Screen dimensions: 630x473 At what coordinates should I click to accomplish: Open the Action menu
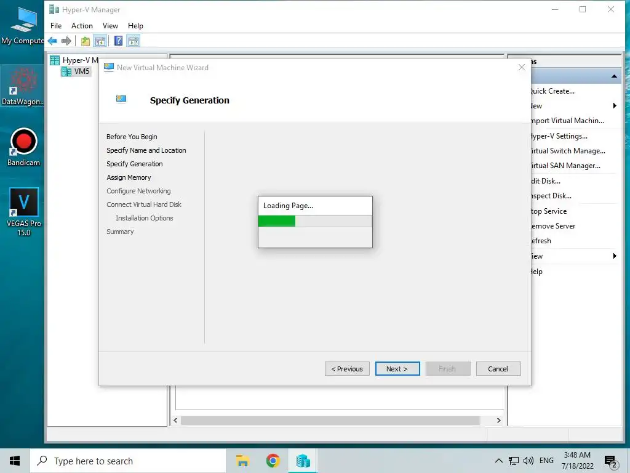(x=82, y=26)
